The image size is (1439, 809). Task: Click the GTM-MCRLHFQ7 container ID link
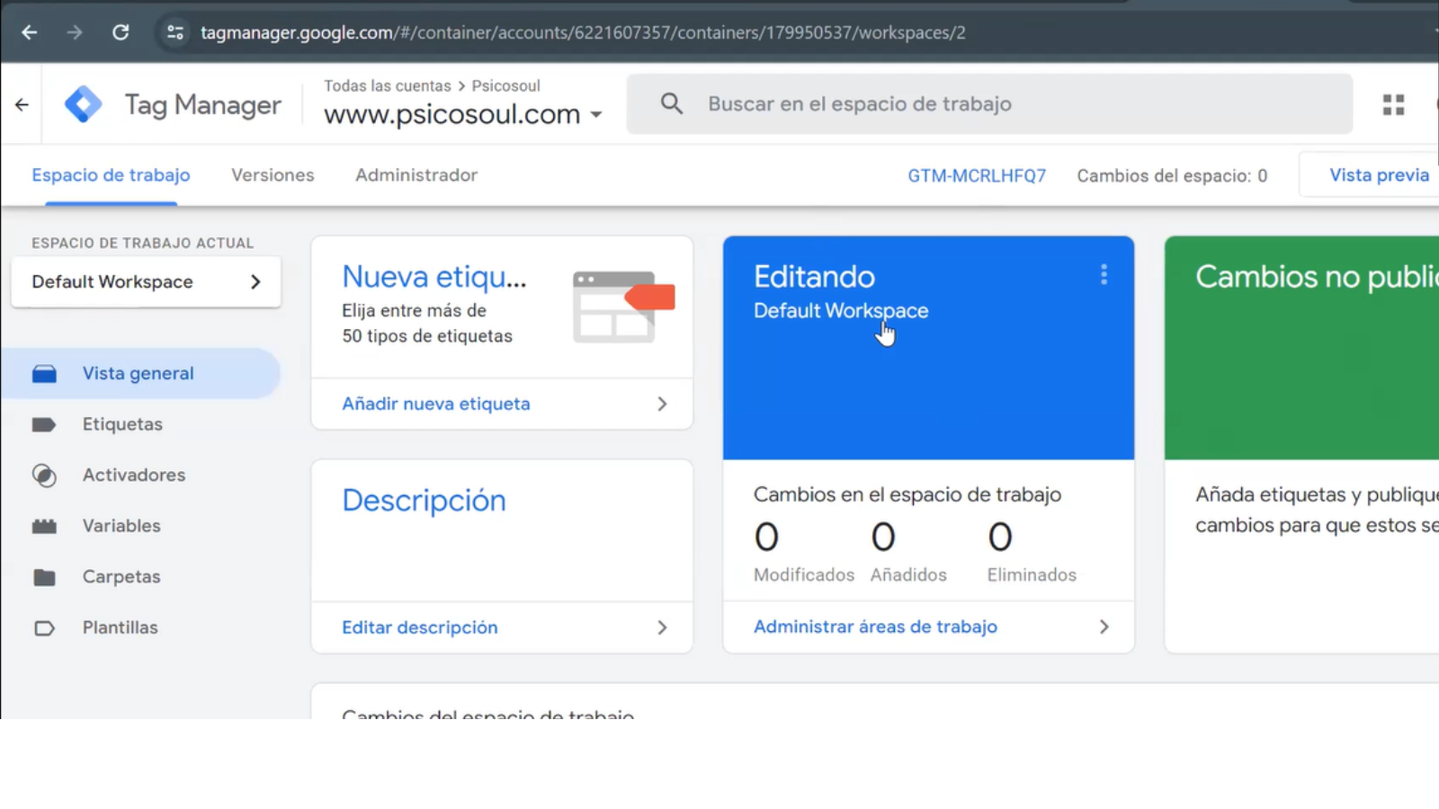pyautogui.click(x=977, y=175)
